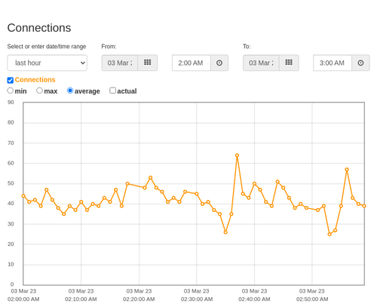Click the y-axis label '0'

click(12, 284)
